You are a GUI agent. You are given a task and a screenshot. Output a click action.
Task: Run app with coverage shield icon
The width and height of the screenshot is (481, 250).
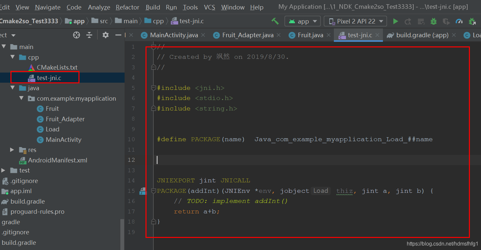click(x=446, y=21)
